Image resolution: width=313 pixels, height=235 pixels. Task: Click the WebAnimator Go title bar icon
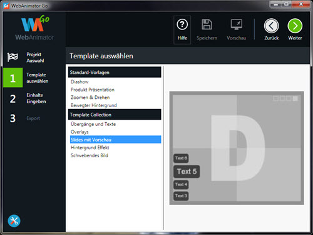[6, 6]
